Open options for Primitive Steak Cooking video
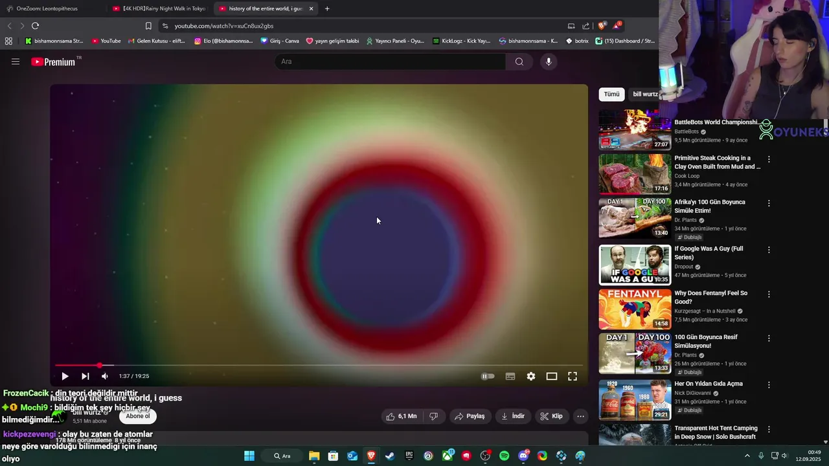Viewport: 829px width, 466px height. (769, 159)
